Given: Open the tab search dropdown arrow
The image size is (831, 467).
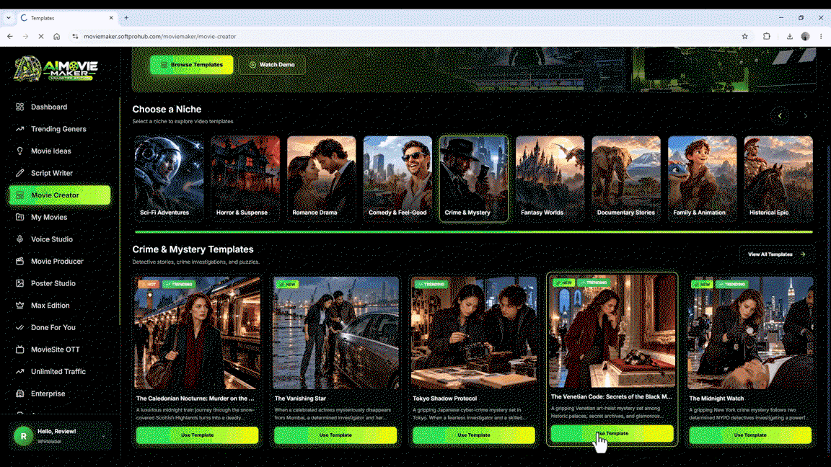Looking at the screenshot, I should point(9,17).
